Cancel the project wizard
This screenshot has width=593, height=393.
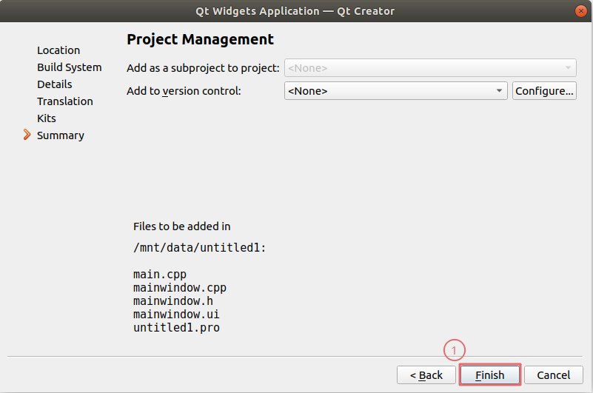553,375
